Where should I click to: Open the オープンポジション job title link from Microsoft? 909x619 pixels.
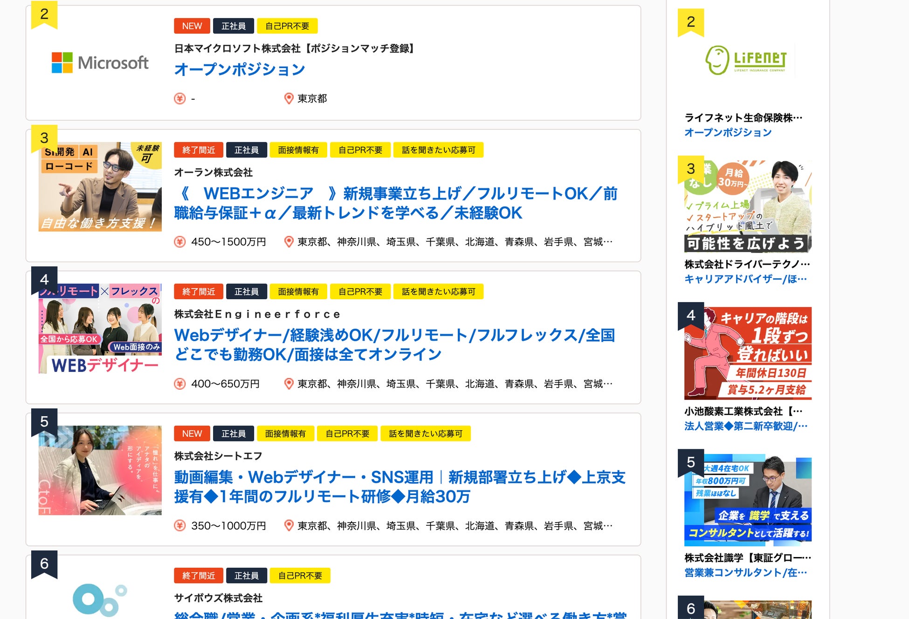coord(239,69)
